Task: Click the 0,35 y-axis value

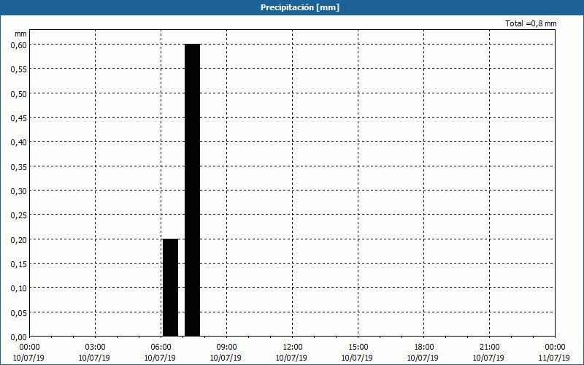Action: tap(19, 167)
